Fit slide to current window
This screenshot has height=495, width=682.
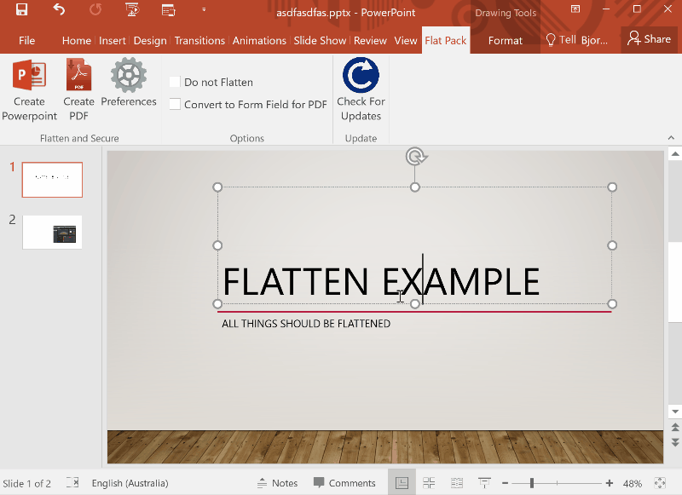click(x=659, y=482)
